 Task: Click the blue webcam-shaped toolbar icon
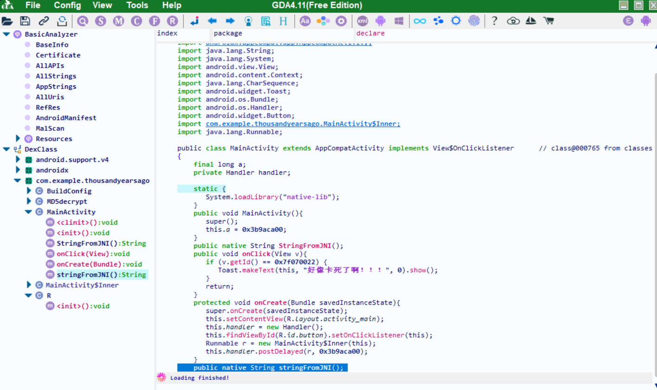point(248,21)
